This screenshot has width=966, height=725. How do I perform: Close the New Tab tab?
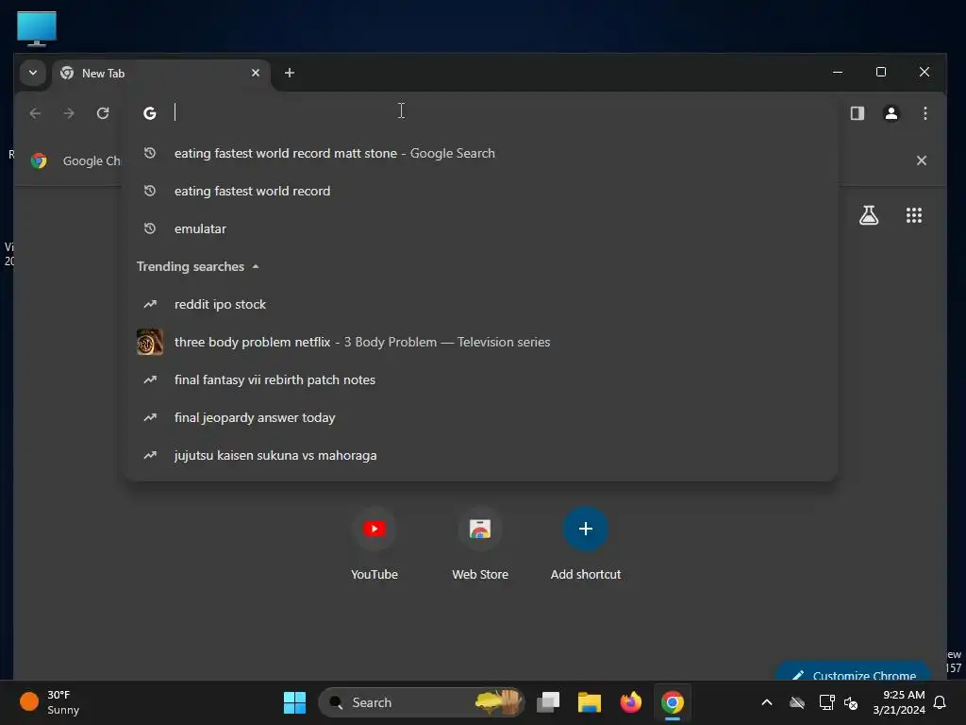(x=255, y=73)
